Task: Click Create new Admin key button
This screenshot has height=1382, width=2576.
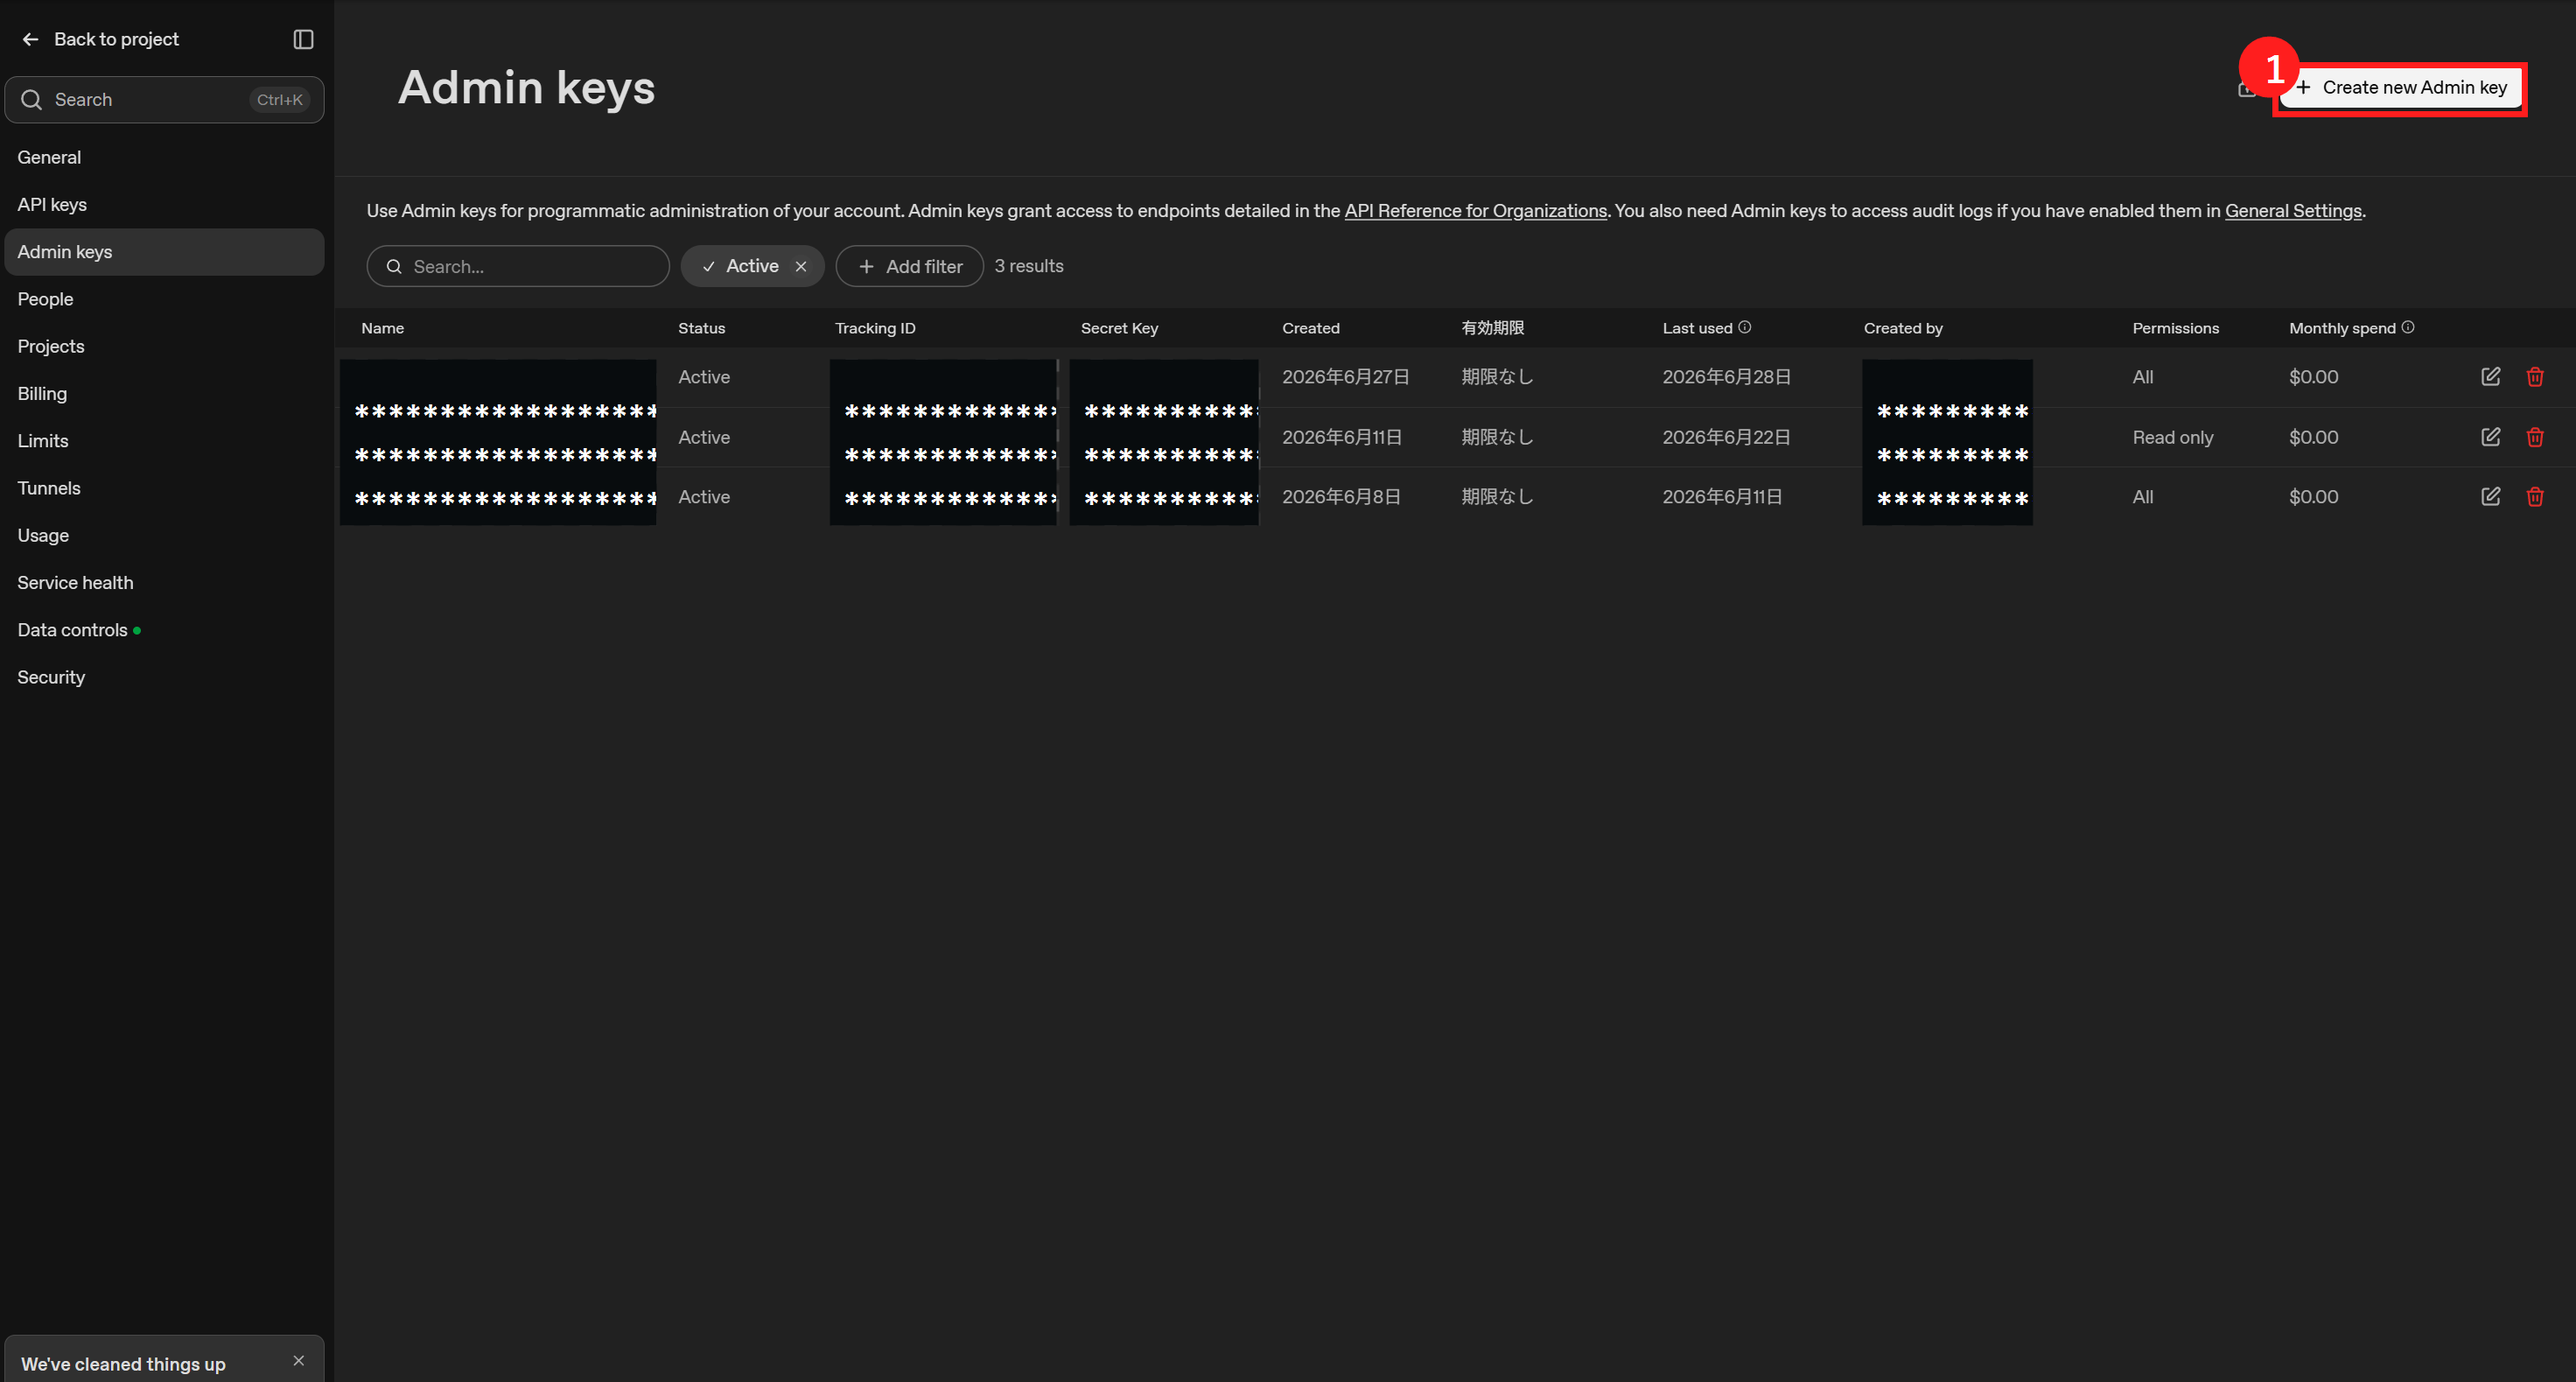Action: (2400, 88)
